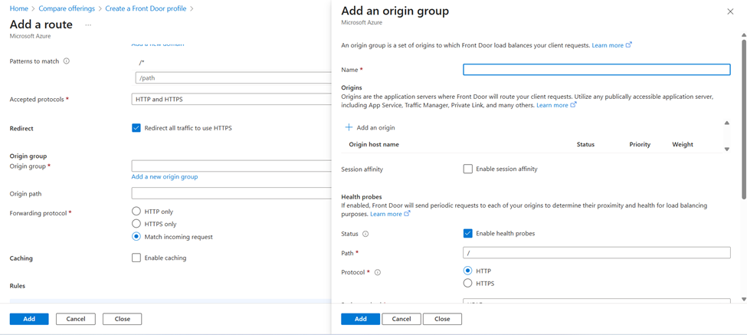Viewport: 747px width, 335px height.
Task: Click Close button in origin group panel
Action: [443, 319]
